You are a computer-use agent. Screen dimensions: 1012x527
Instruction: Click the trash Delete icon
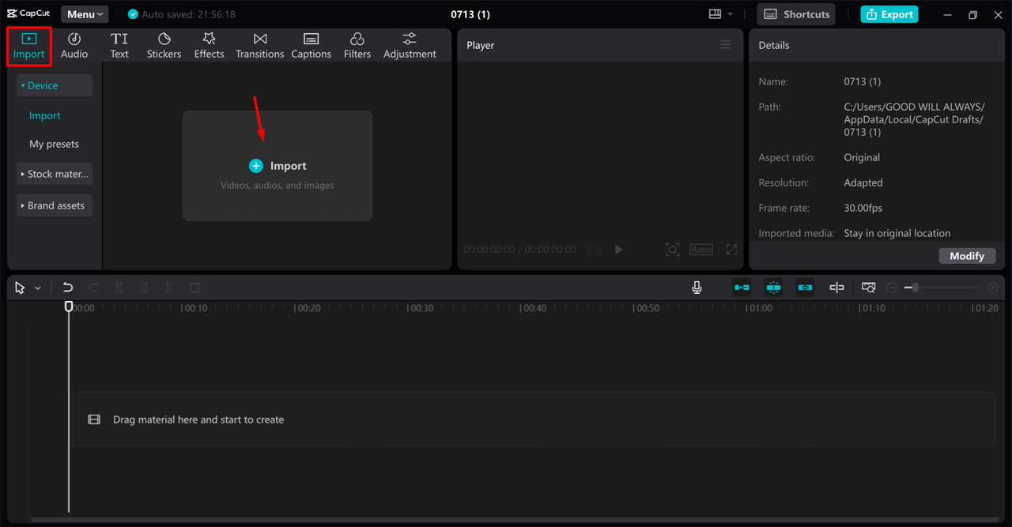(x=194, y=288)
